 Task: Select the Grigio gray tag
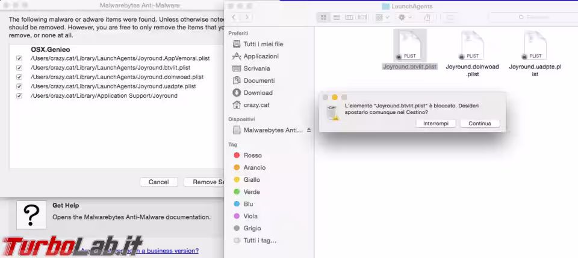(252, 228)
